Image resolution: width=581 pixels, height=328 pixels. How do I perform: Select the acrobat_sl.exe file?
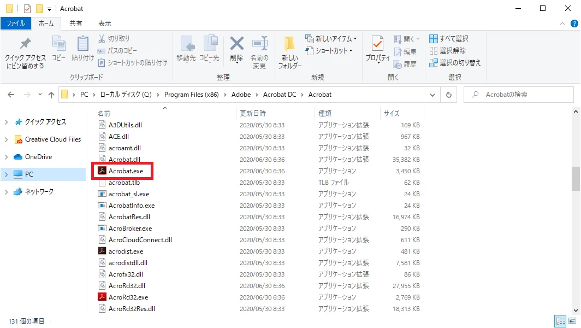tap(128, 194)
